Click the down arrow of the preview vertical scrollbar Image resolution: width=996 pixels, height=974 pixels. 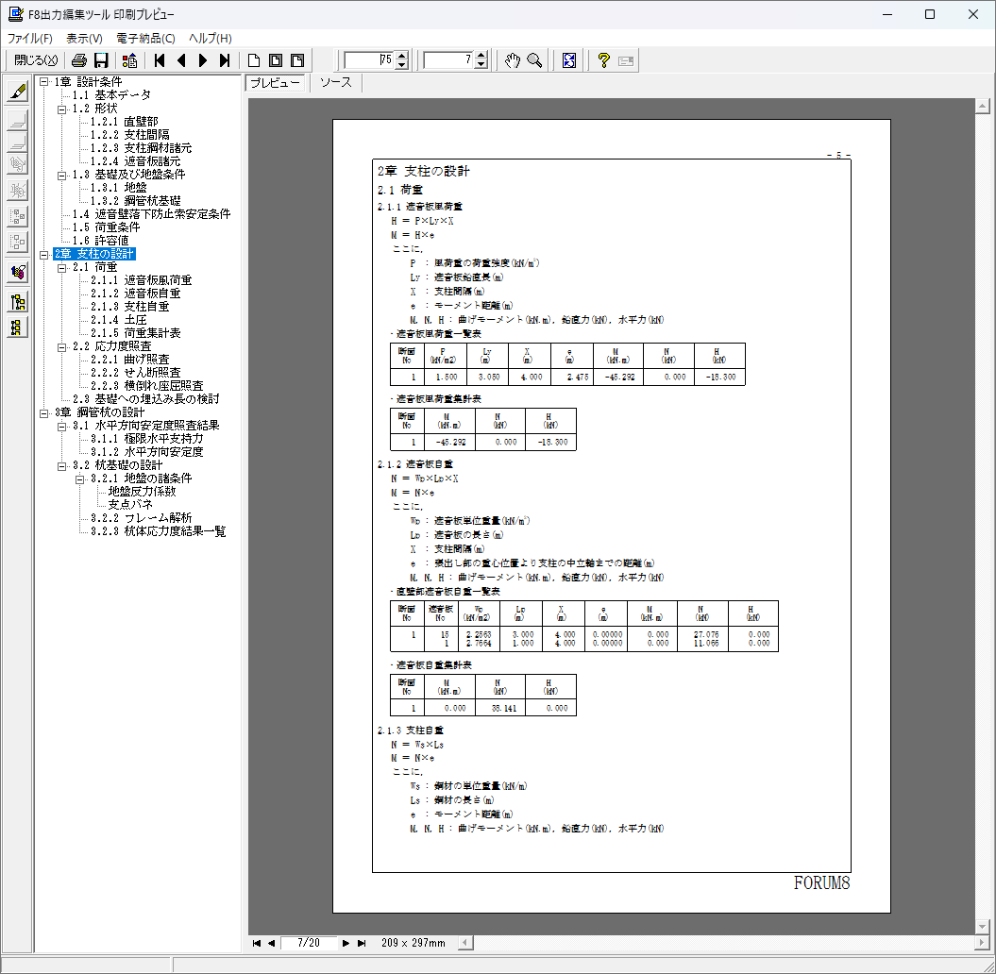[x=984, y=927]
